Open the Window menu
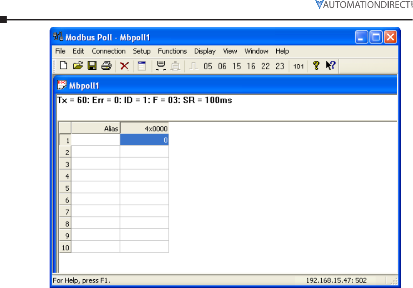This screenshot has height=288, width=413. pos(256,51)
